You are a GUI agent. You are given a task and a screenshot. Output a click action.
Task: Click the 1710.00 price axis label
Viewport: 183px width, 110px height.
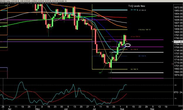(x=178, y=63)
